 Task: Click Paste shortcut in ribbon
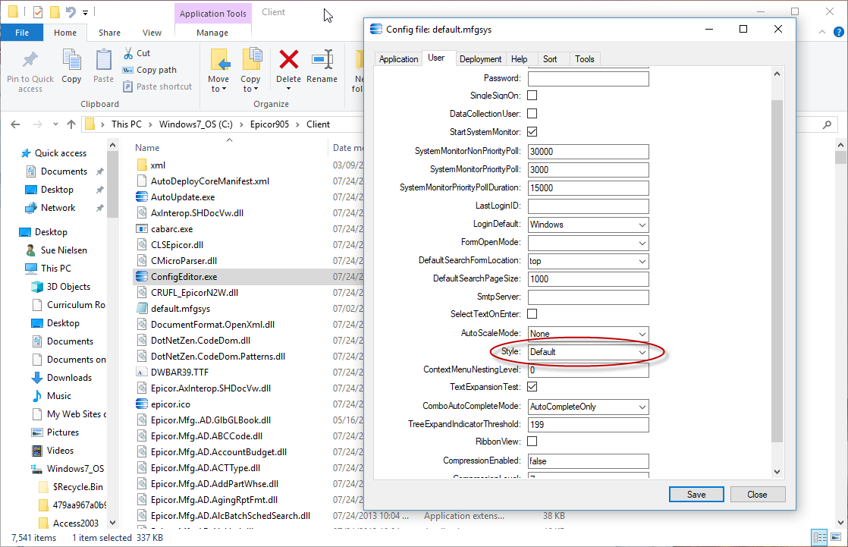point(157,86)
